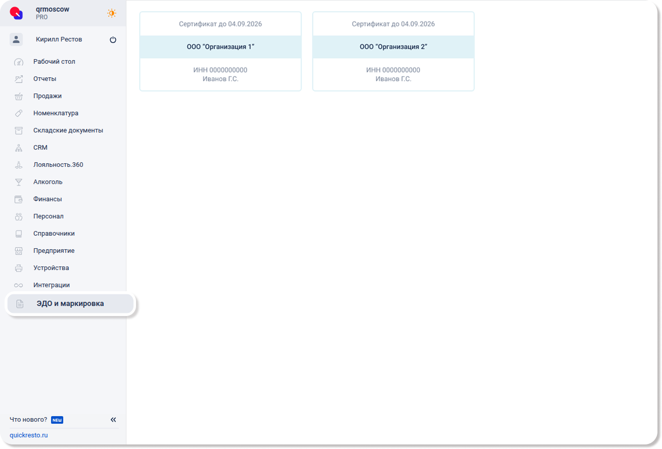Open the Персонал menu item

pos(49,216)
